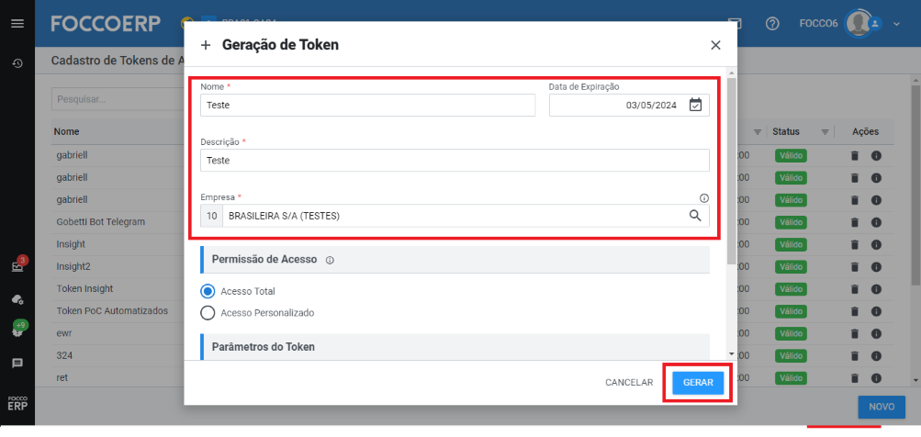This screenshot has width=921, height=437.
Task: Click the Data de Expiração date field
Action: 629,106
